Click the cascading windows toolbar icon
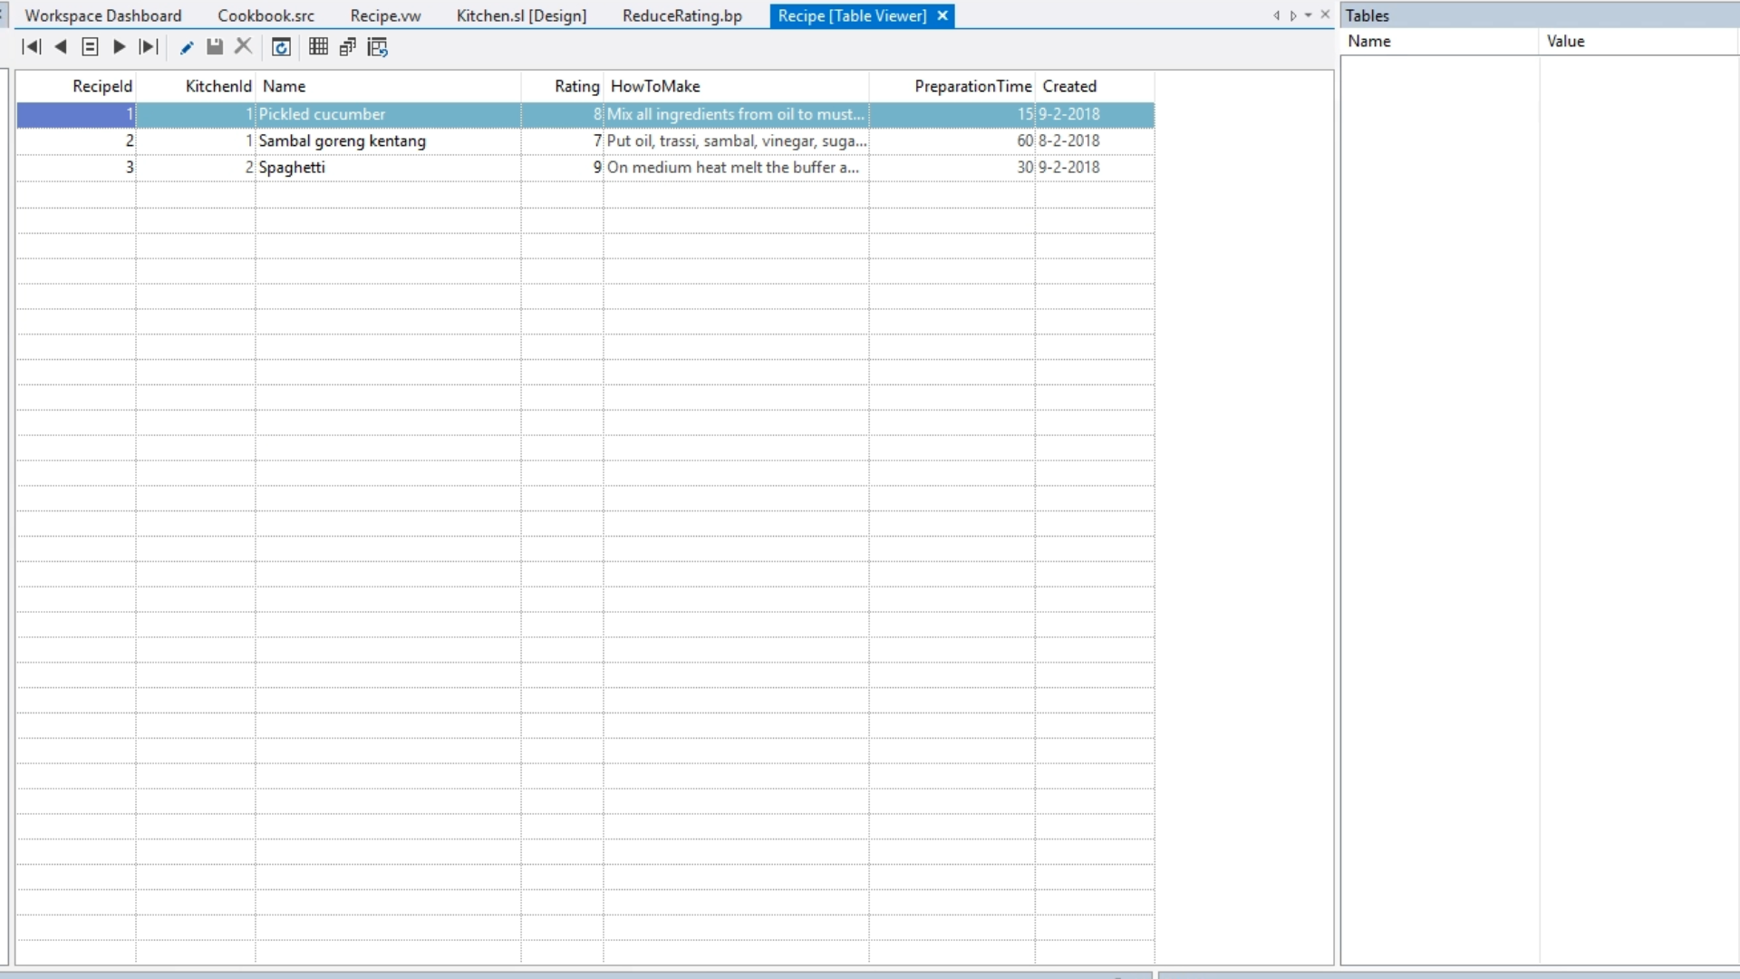 348,47
